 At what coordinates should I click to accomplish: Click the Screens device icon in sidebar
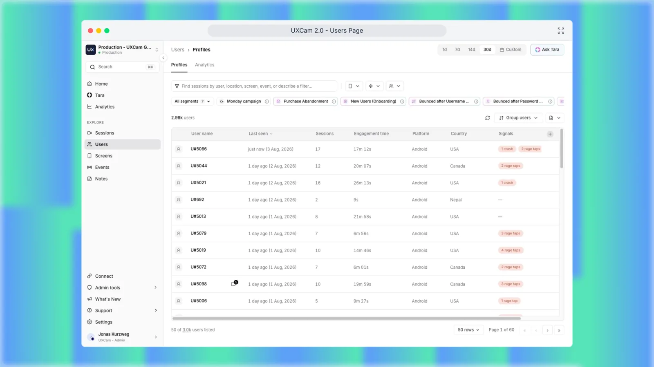90,156
